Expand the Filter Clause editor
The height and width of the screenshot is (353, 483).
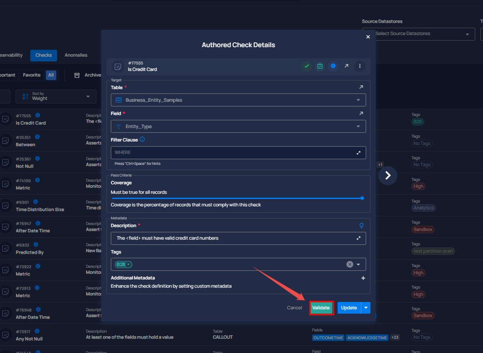click(358, 153)
